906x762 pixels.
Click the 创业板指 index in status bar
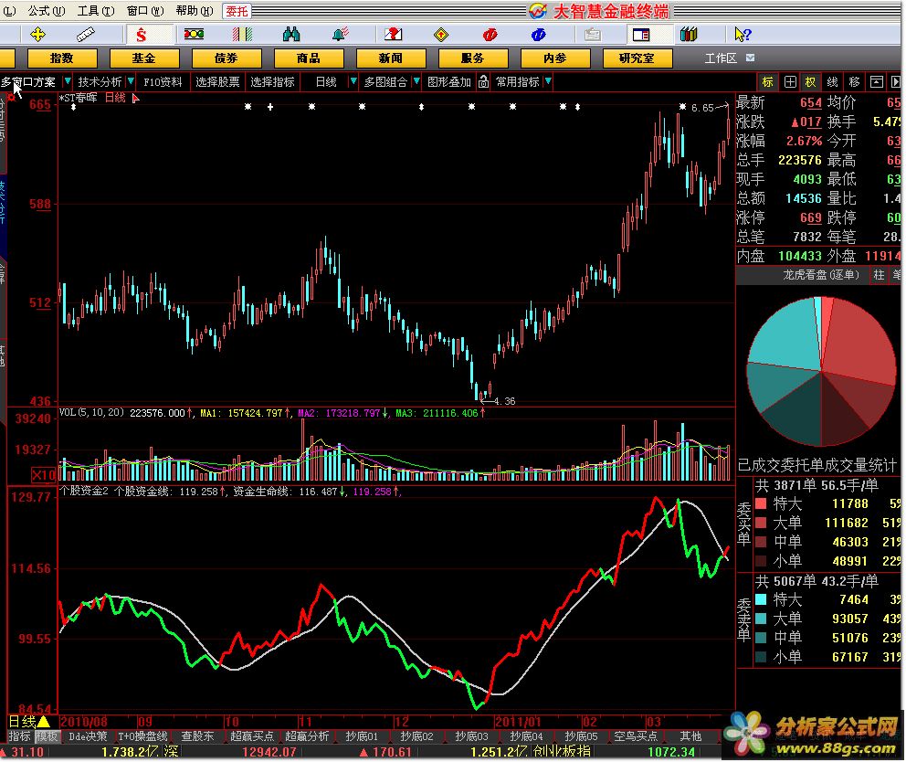[563, 751]
